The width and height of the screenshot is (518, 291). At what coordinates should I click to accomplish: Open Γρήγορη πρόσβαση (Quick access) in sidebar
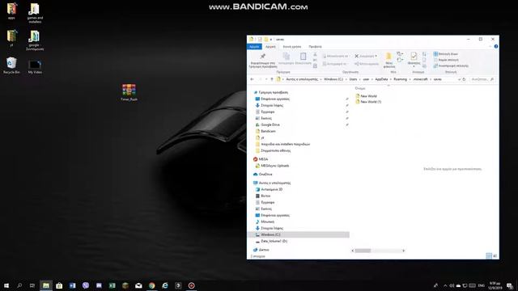270,92
